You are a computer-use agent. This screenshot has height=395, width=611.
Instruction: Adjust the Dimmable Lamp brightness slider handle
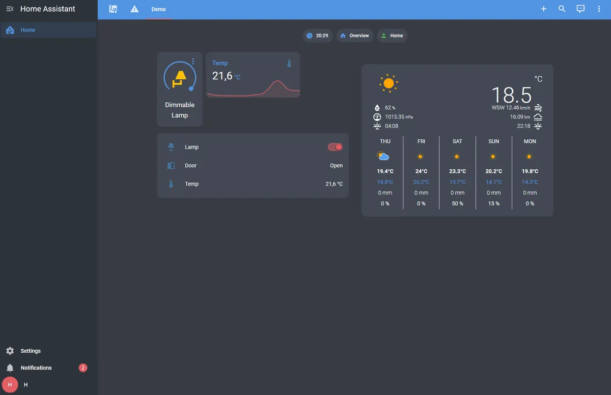point(191,88)
